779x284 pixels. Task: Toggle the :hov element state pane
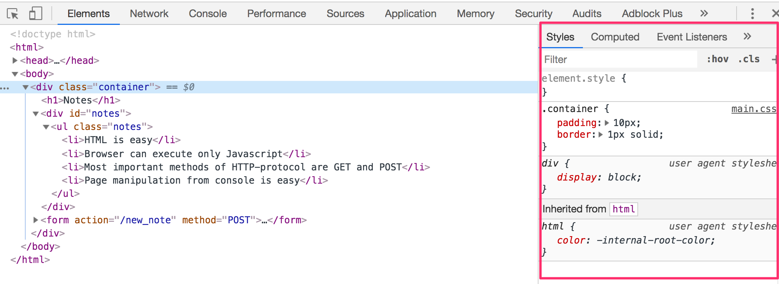pyautogui.click(x=718, y=59)
